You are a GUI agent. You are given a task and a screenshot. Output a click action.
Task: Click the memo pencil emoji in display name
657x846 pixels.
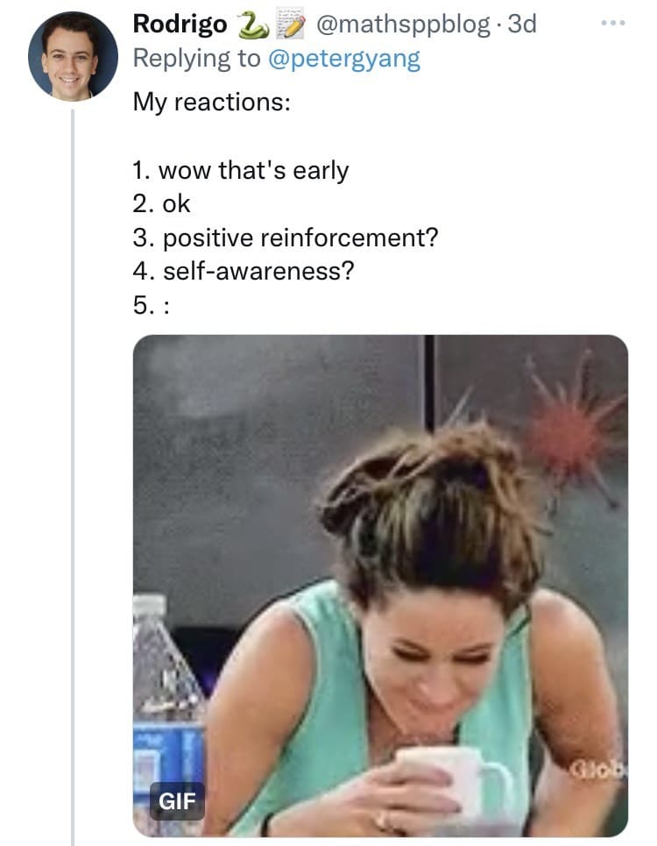291,25
